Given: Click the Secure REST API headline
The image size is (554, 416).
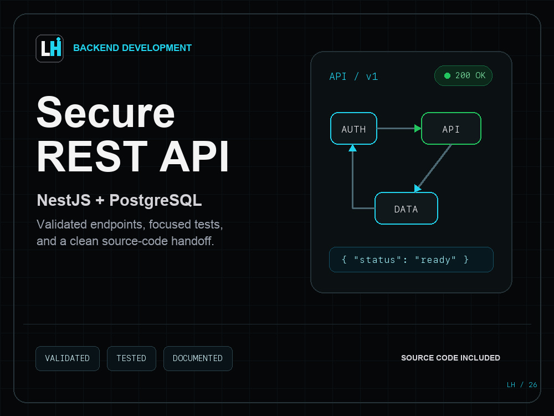Looking at the screenshot, I should 133,134.
